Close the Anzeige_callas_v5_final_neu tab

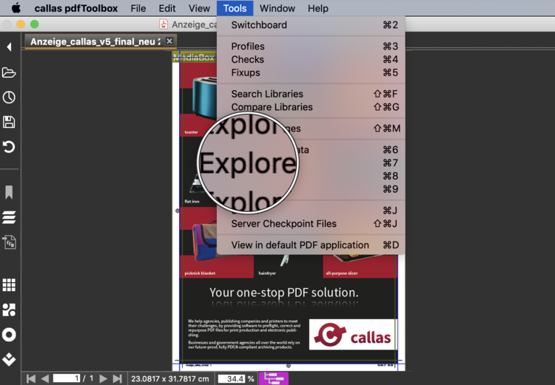(x=169, y=41)
